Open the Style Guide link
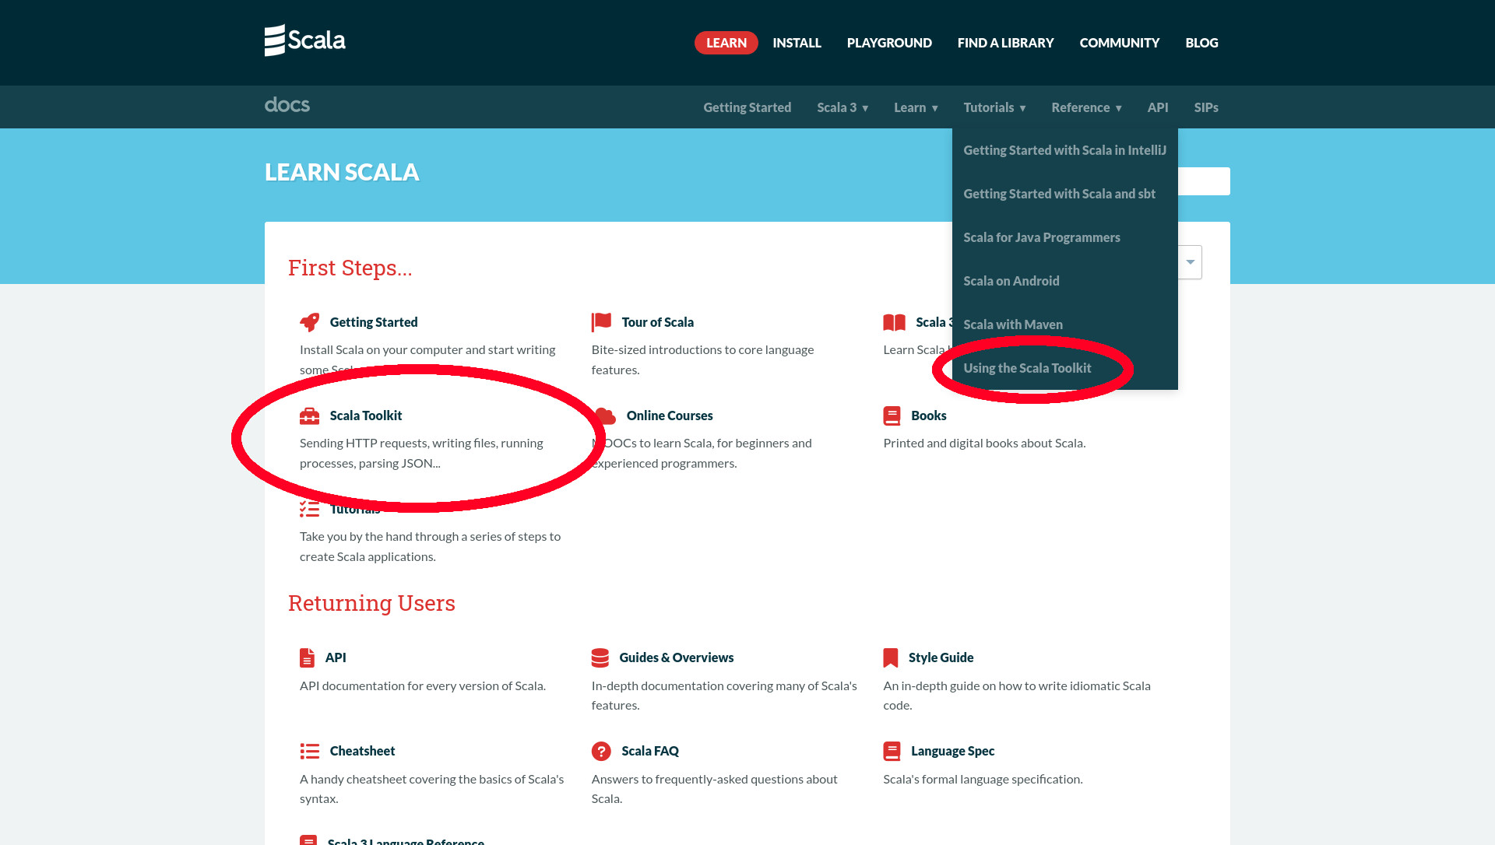1495x845 pixels. click(941, 657)
